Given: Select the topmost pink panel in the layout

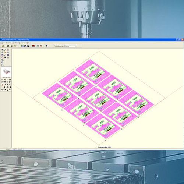Looking at the screenshot, I should click(x=93, y=72).
